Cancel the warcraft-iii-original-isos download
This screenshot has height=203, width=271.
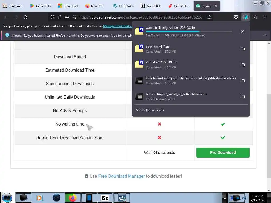point(242,32)
